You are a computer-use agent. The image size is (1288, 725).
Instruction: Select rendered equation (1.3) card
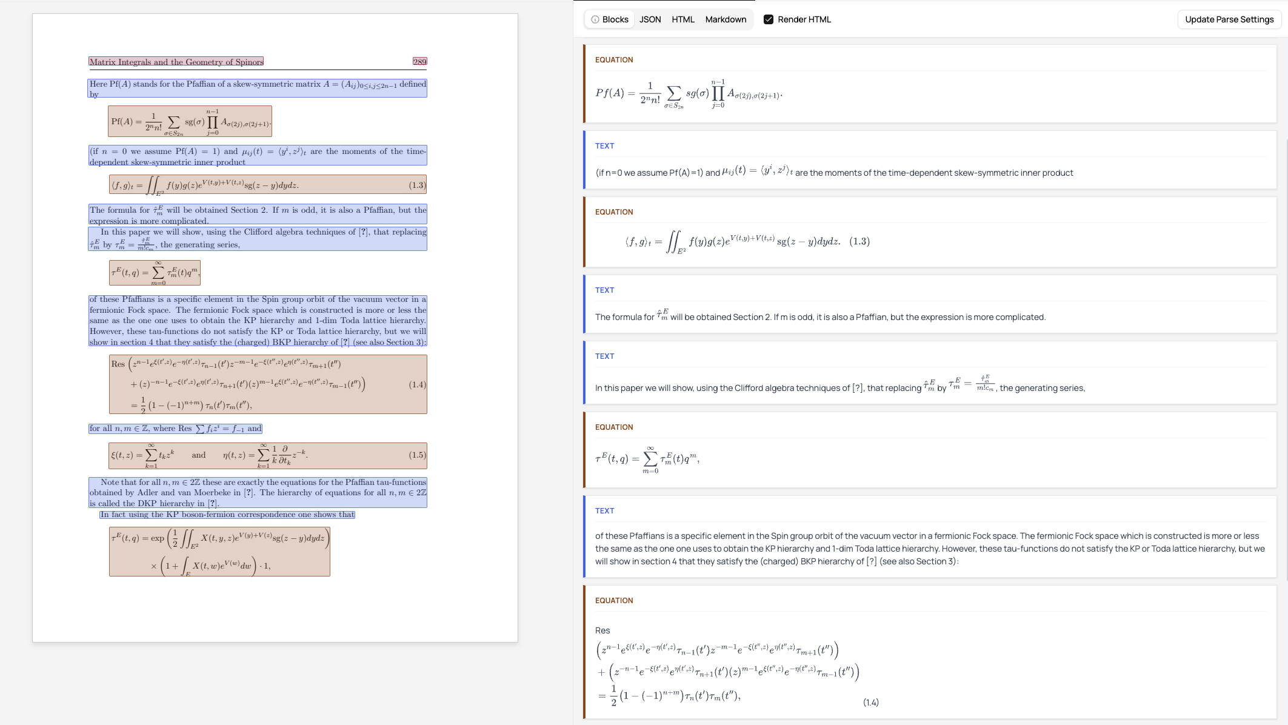(x=930, y=232)
